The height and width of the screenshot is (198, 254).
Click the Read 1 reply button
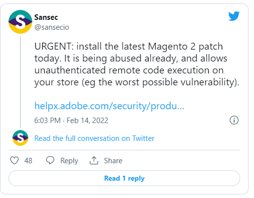click(124, 178)
